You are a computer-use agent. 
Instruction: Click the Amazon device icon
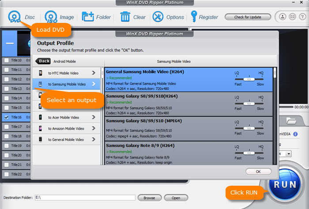pos(41,128)
